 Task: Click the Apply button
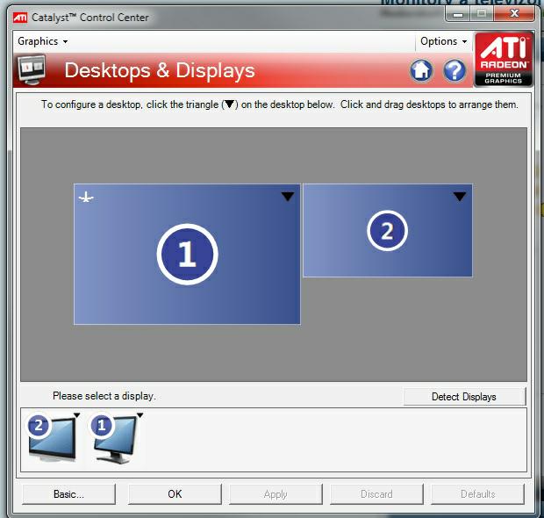[276, 494]
